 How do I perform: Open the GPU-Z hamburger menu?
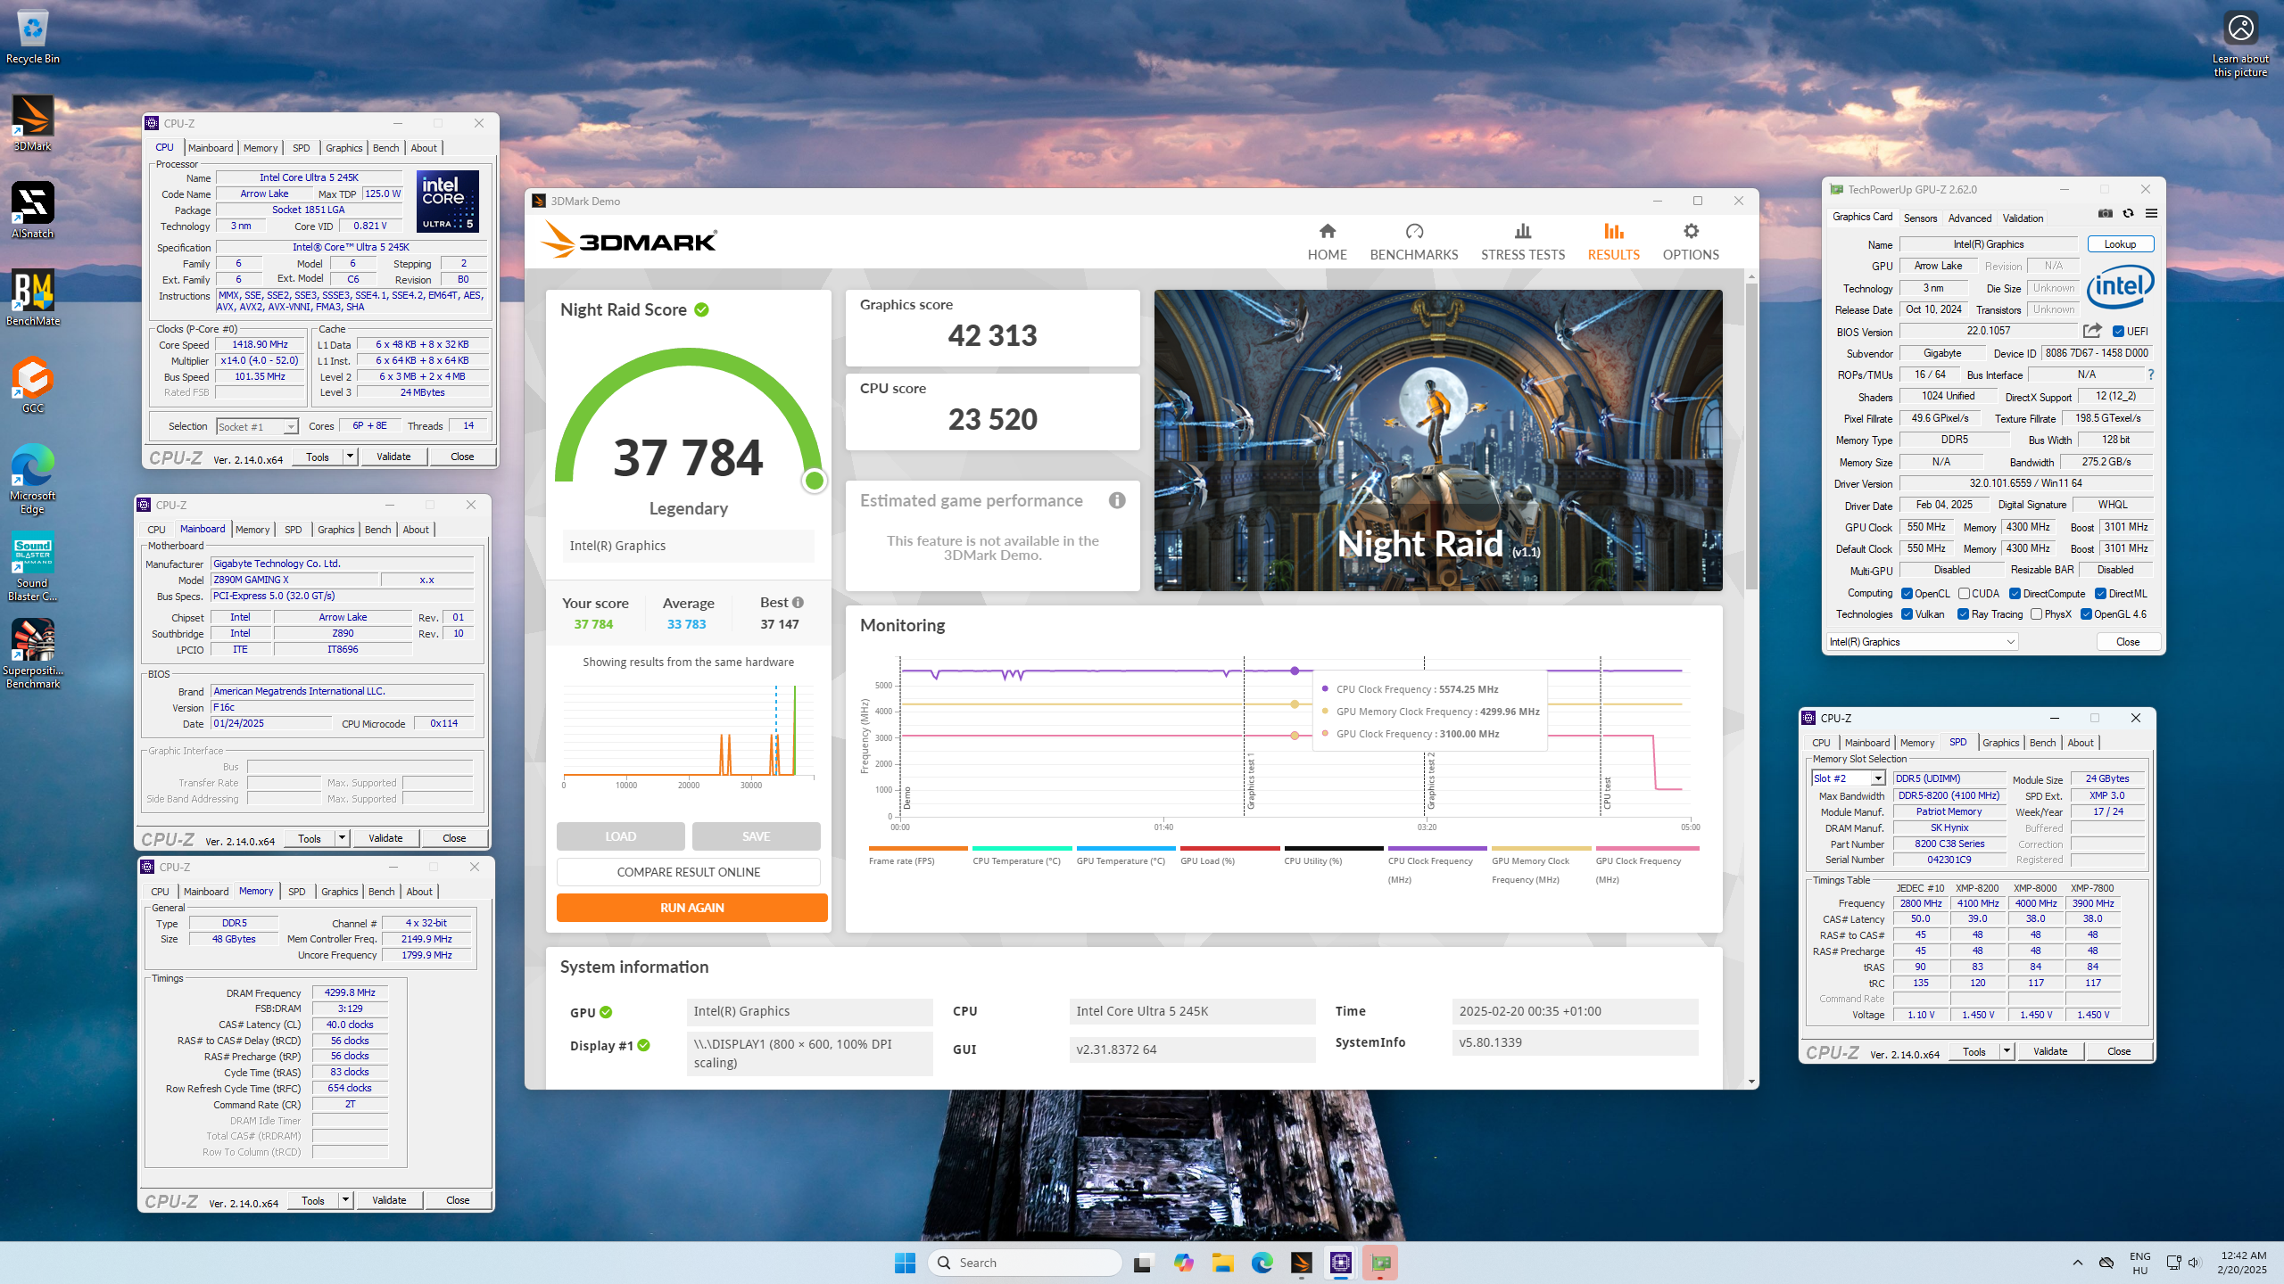2151,214
